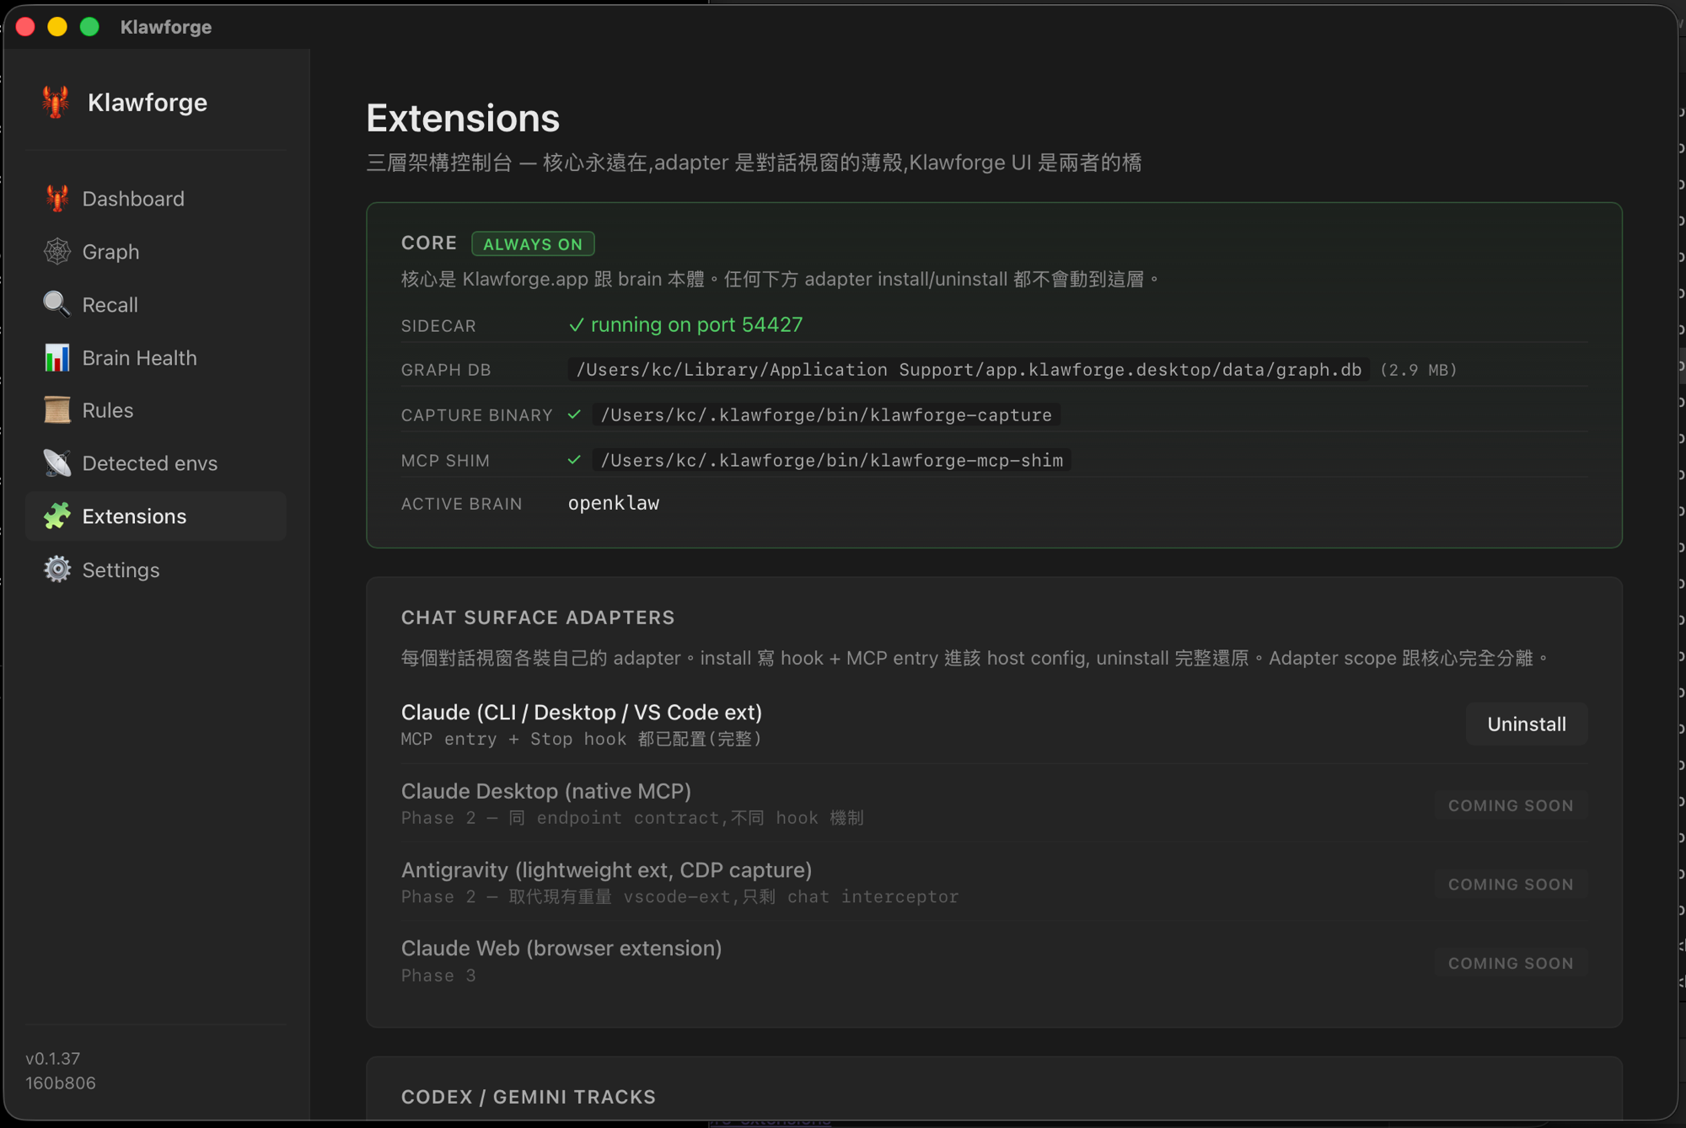The image size is (1686, 1128).
Task: Click Coming Soon badge for Claude Web
Action: [1511, 963]
